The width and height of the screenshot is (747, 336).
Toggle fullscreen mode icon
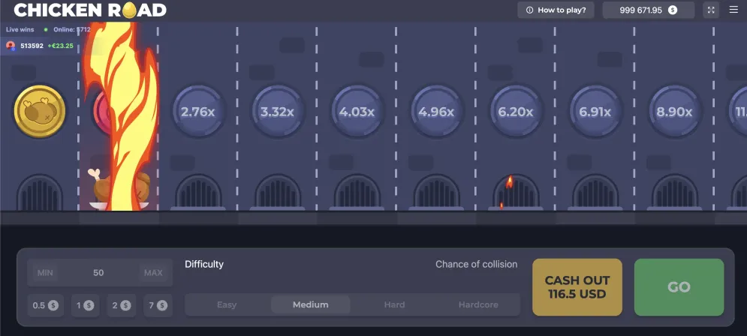coord(711,10)
